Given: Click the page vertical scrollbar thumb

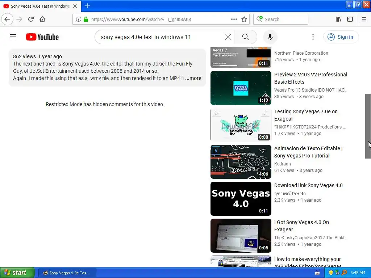Looking at the screenshot, I should point(368,126).
